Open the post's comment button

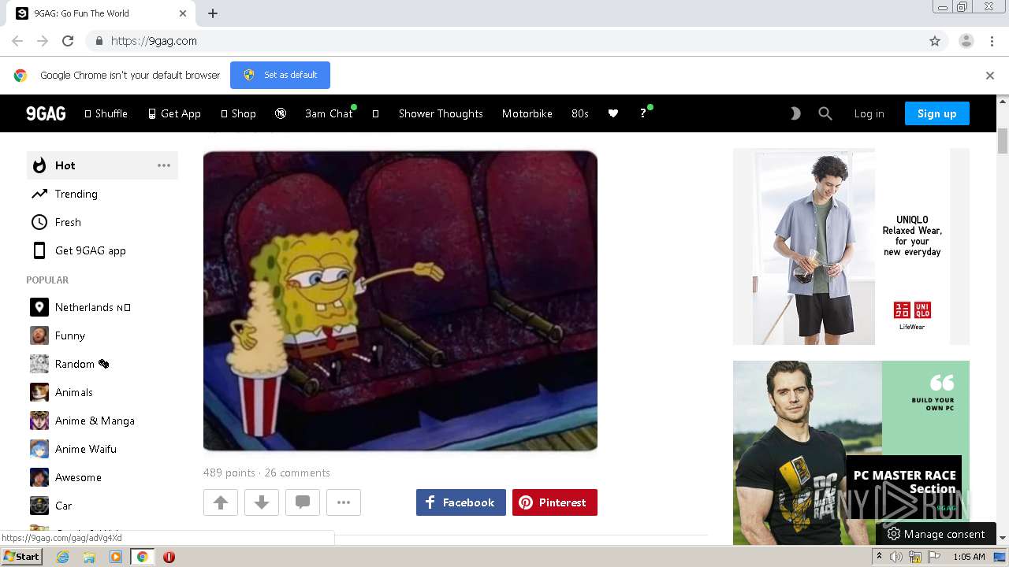click(x=303, y=502)
